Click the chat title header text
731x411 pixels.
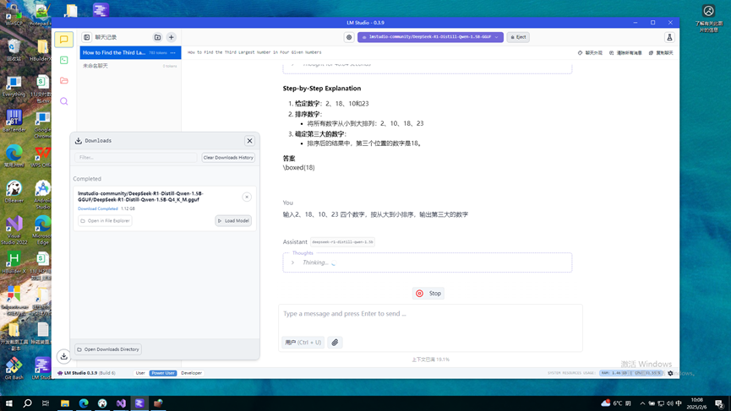[254, 52]
